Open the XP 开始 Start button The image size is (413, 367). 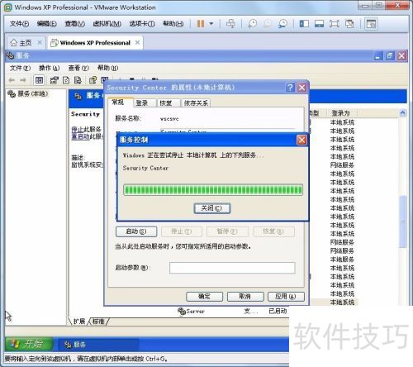coord(29,344)
